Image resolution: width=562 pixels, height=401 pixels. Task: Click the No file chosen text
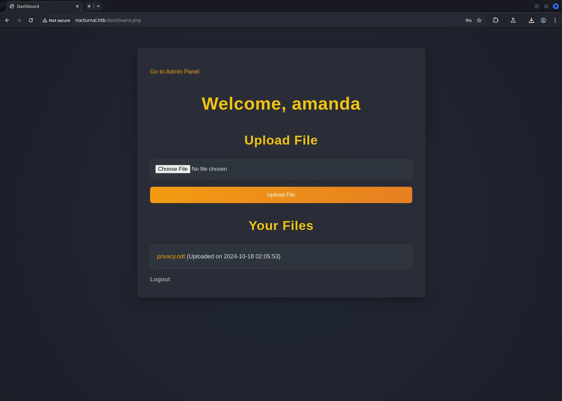click(x=209, y=169)
